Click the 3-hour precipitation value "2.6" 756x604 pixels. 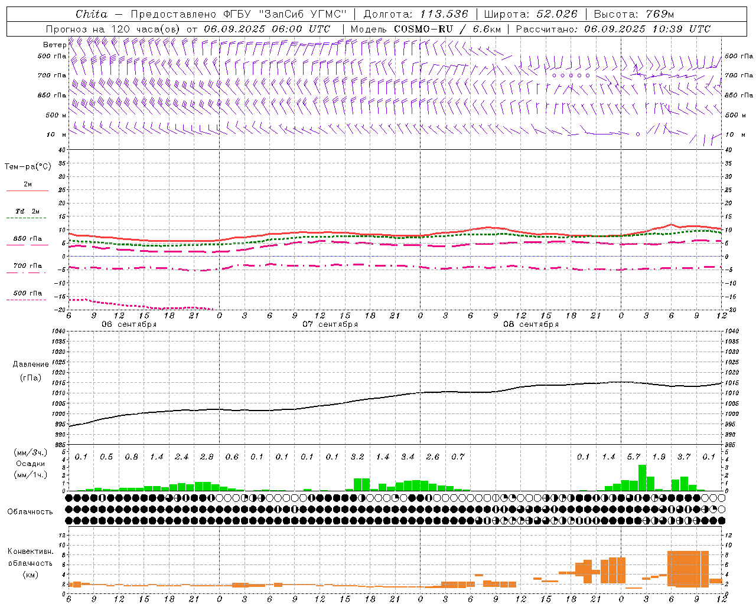433,457
